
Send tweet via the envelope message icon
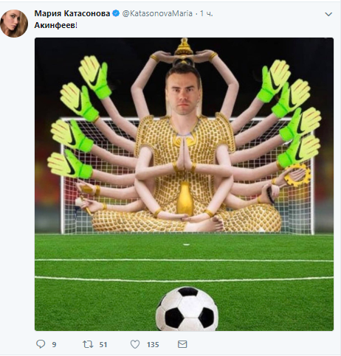coord(182,344)
